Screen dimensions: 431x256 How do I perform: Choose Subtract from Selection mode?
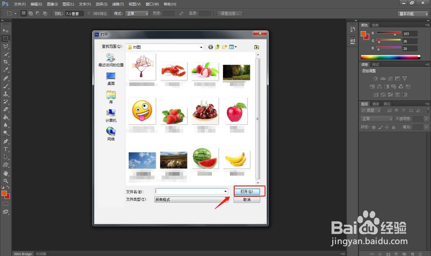[38, 13]
